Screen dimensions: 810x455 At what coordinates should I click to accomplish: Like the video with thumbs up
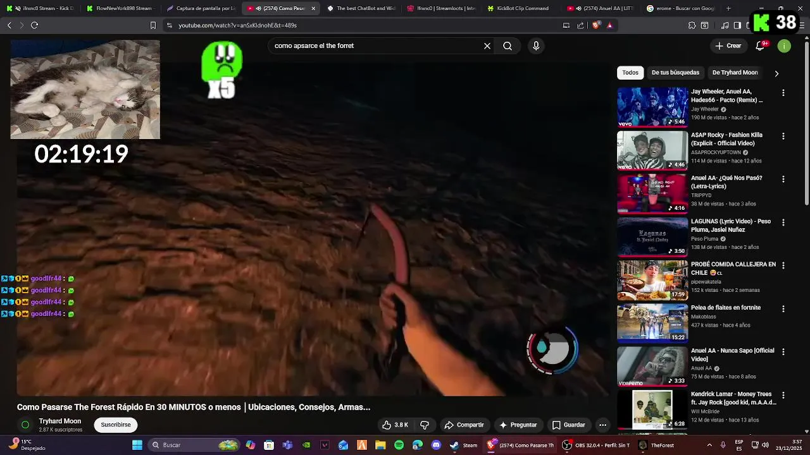pos(396,425)
